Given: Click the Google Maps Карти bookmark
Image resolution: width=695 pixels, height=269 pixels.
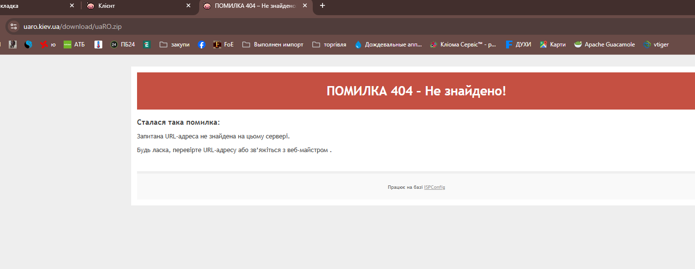Looking at the screenshot, I should pyautogui.click(x=553, y=45).
